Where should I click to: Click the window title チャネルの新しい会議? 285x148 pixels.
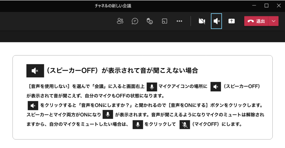coord(113,6)
